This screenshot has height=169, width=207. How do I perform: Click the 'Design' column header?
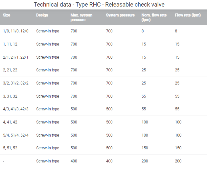click(x=42, y=15)
